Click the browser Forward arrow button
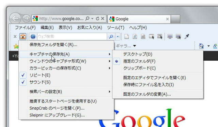The width and height of the screenshot is (218, 127). [26, 18]
